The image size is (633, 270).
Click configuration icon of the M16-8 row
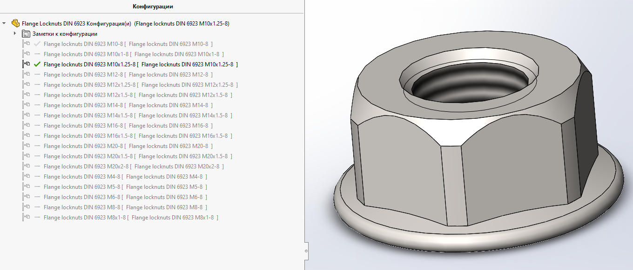click(26, 125)
